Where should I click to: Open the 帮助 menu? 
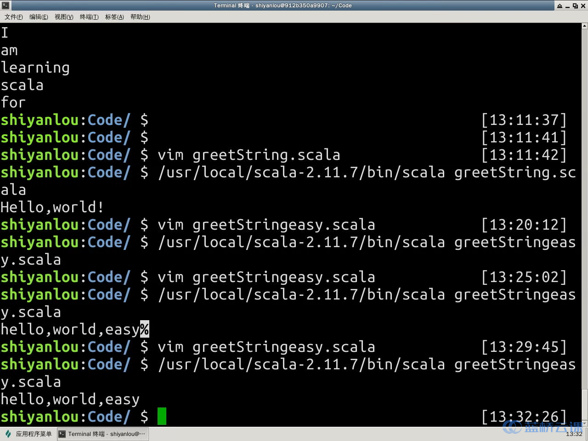140,17
